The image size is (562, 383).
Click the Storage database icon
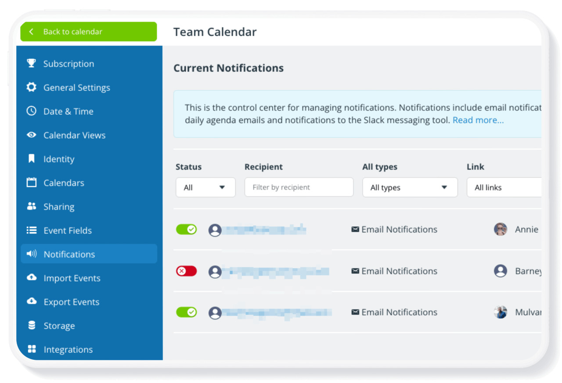tap(31, 326)
